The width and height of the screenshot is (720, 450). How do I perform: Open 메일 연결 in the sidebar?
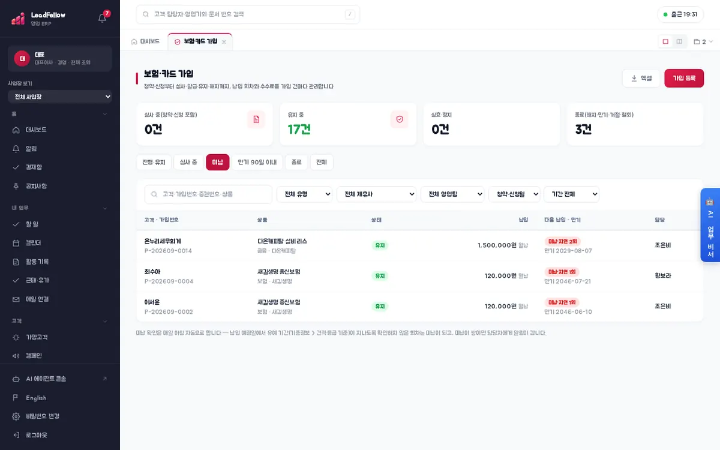60,299
